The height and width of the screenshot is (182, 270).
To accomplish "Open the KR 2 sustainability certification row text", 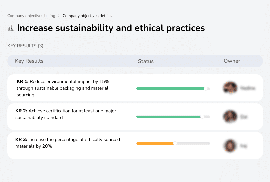I will point(66,114).
